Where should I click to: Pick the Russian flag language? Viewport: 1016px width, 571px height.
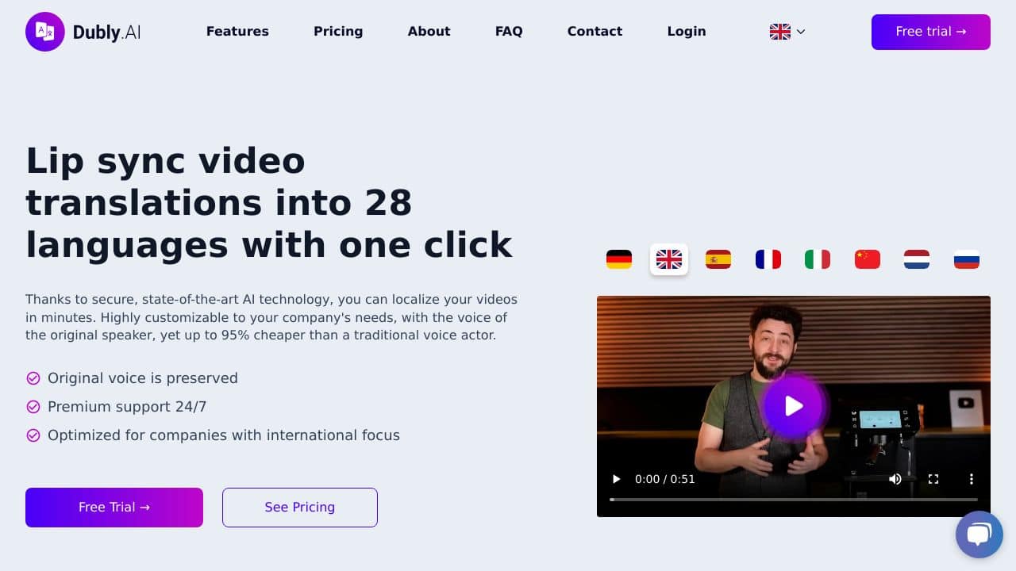tap(967, 259)
